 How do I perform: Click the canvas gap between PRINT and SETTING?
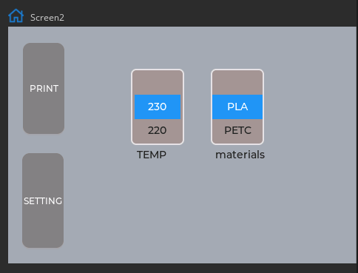(x=44, y=144)
